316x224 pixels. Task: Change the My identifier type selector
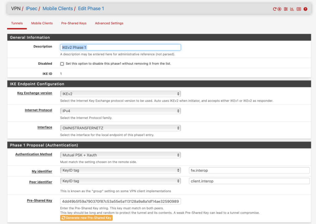tap(120, 170)
